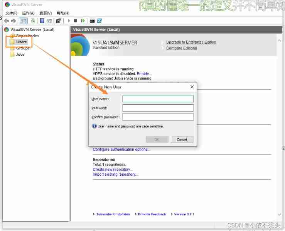Click the Back arrow in the toolbar
The width and height of the screenshot is (285, 231).
coord(7,21)
